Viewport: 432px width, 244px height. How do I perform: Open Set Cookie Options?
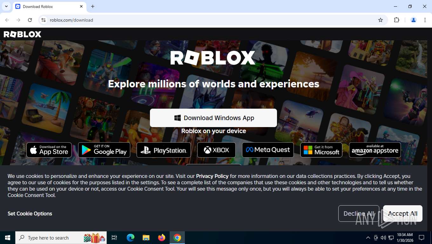30,213
